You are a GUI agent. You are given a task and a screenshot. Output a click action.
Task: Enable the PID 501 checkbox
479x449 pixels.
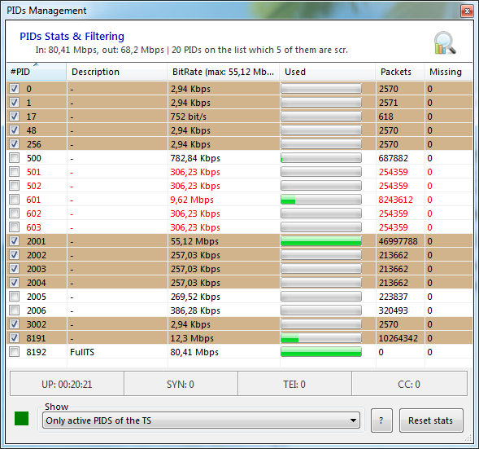14,172
